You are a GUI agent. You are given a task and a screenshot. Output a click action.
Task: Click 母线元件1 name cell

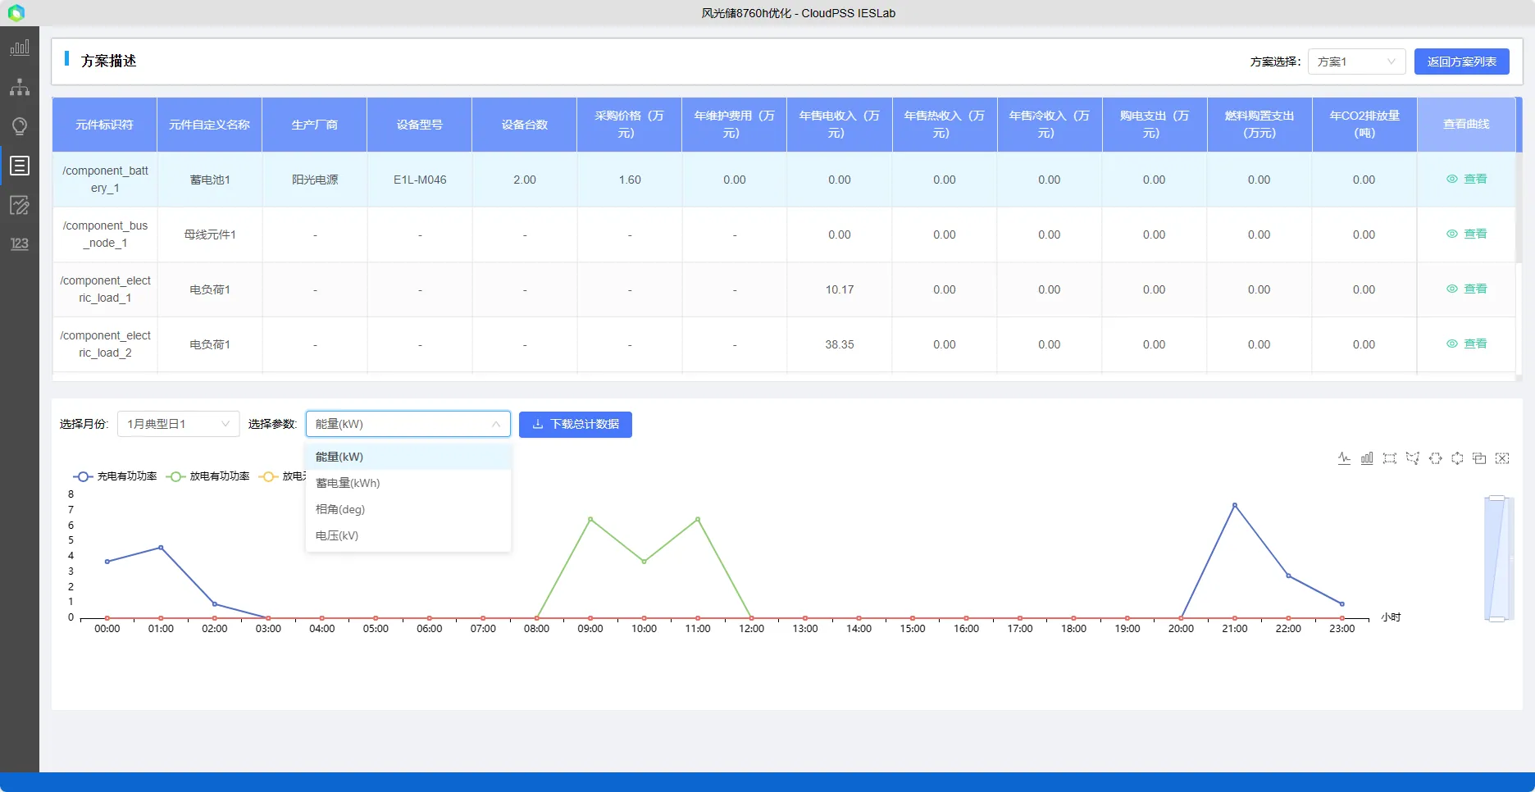click(x=210, y=234)
